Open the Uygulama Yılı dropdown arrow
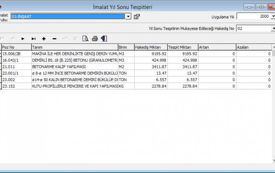Image resolution: width=275 pixels, height=173 pixels. 273,16
